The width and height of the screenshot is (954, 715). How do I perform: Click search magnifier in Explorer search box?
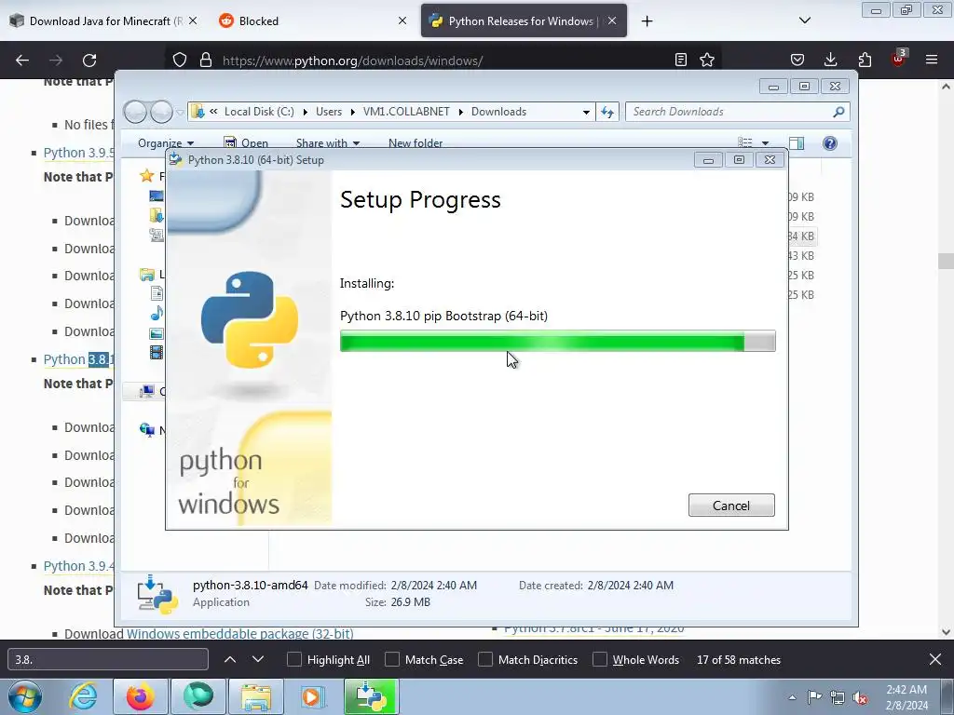click(x=839, y=112)
